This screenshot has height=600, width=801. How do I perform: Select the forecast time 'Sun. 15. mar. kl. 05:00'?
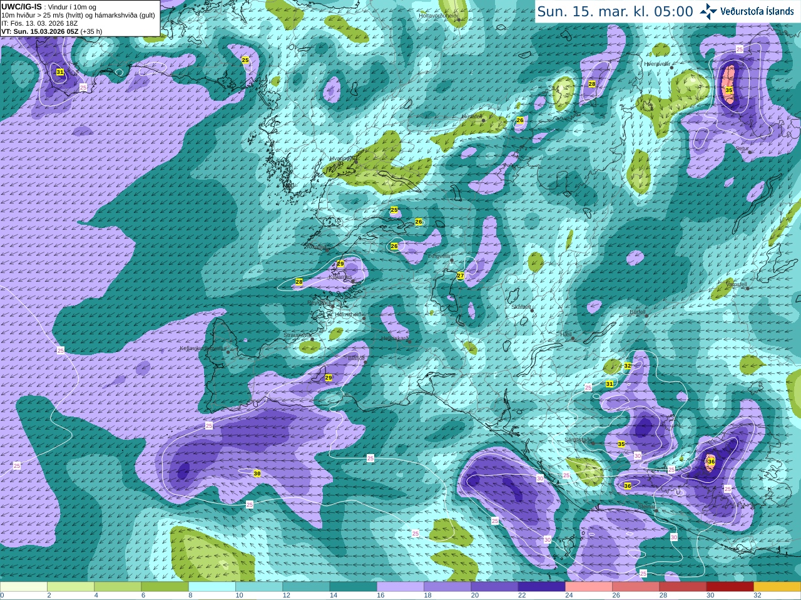click(x=615, y=11)
